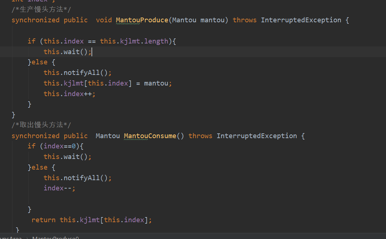The width and height of the screenshot is (386, 239).
Task: Click the '= mantou;' assignment value
Action: click(154, 83)
